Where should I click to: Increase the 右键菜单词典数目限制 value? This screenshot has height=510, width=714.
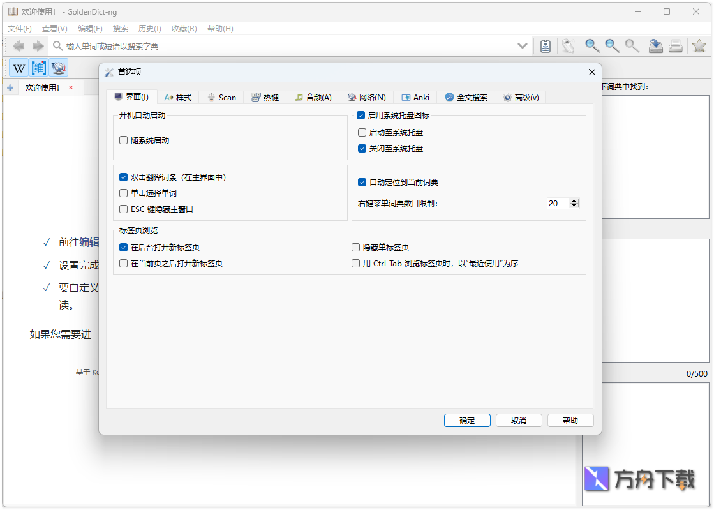click(574, 200)
